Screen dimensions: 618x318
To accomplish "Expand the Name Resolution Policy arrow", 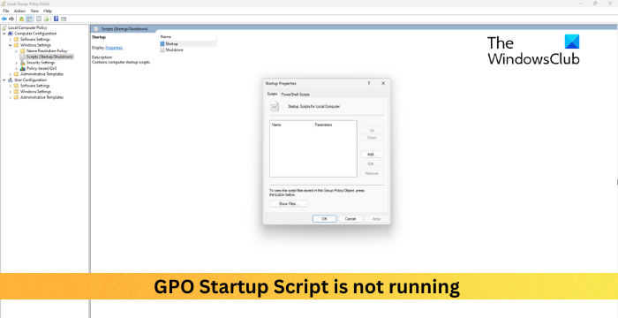I will coord(16,51).
